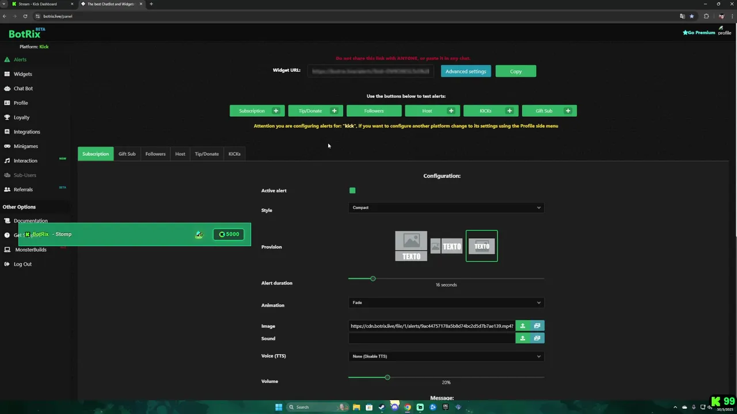Test the Followers alert button
737x414 pixels.
[374, 111]
